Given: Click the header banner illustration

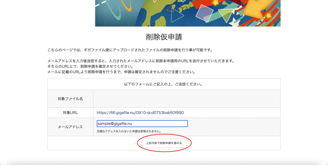Looking at the screenshot, I should pyautogui.click(x=188, y=13).
